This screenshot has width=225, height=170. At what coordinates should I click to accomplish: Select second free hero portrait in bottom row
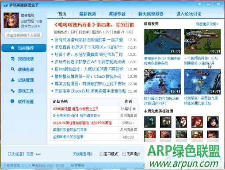(166, 136)
